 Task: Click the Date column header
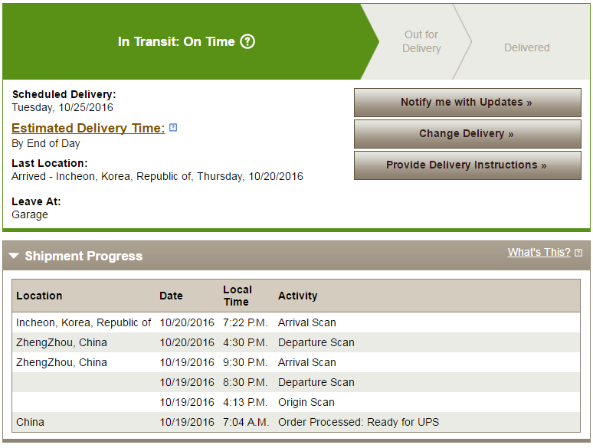[171, 296]
